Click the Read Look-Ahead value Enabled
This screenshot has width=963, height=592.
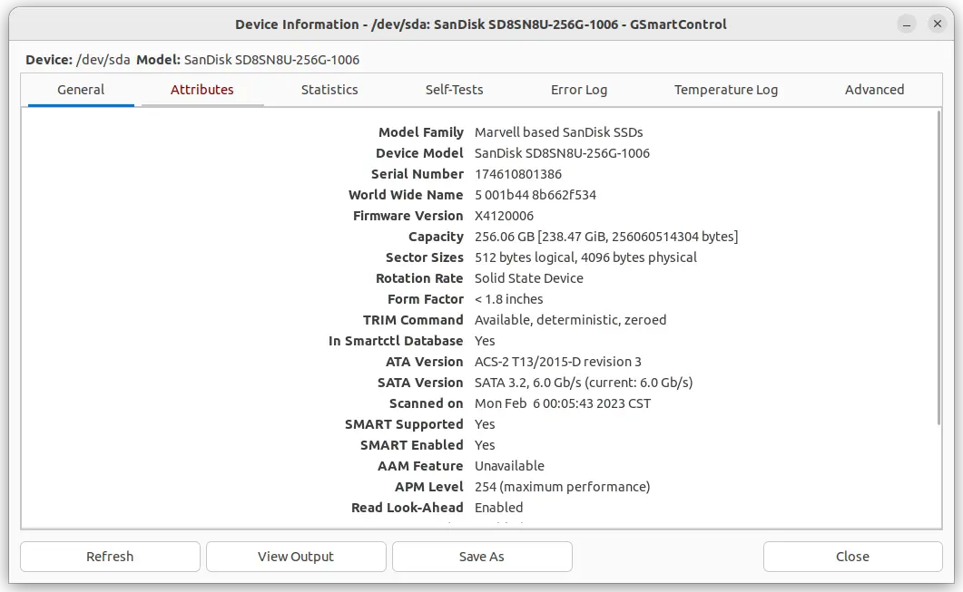(x=498, y=508)
